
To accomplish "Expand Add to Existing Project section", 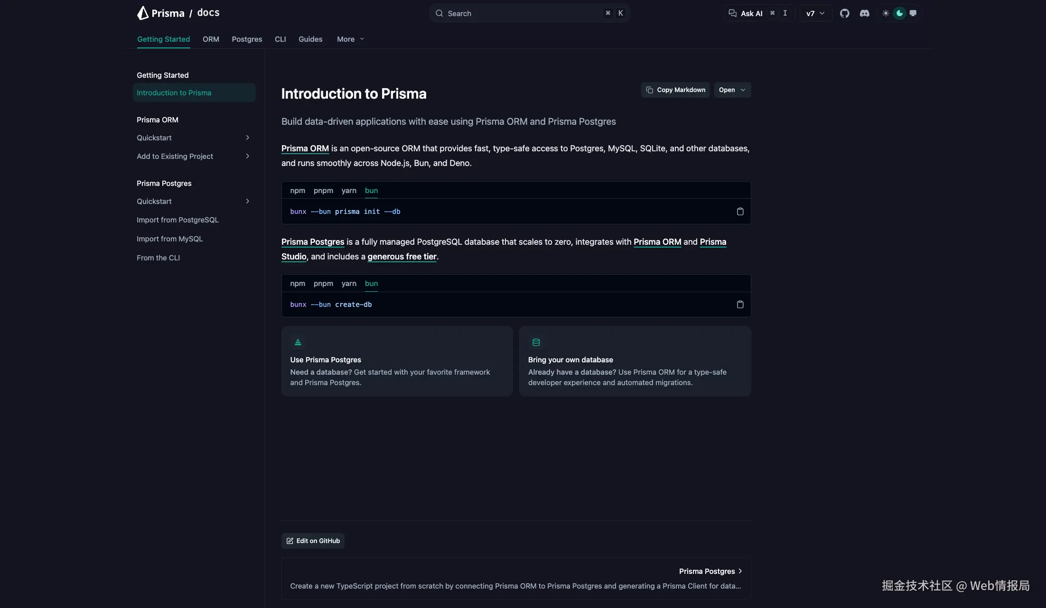I will click(247, 156).
